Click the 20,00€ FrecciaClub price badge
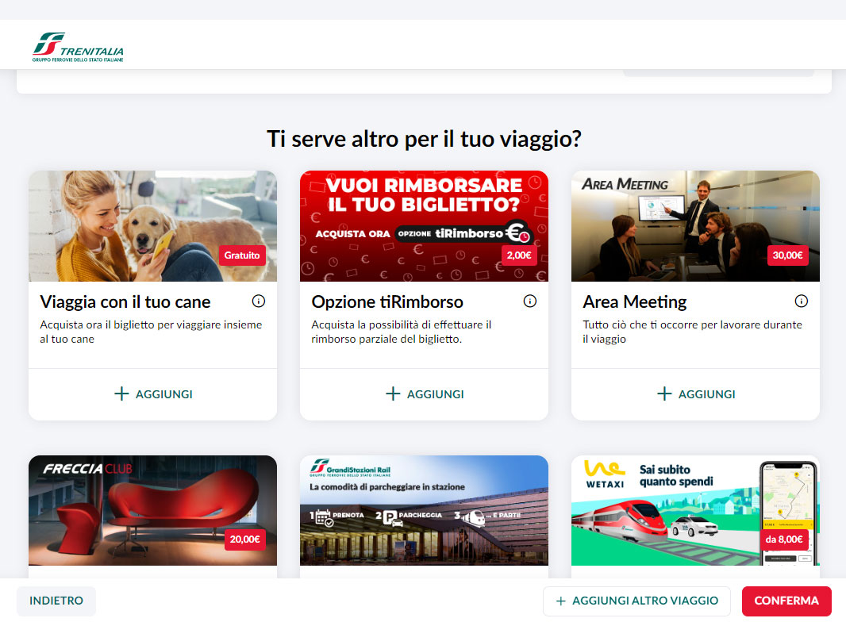 point(245,539)
